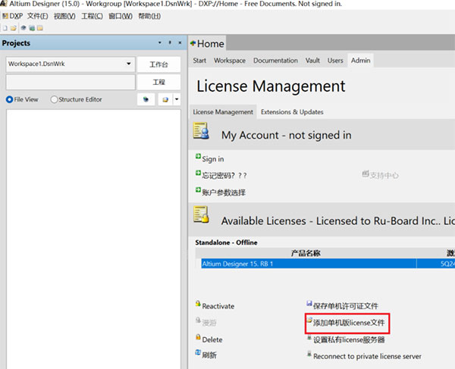Click the 刷新 link
This screenshot has height=369, width=455.
209,355
